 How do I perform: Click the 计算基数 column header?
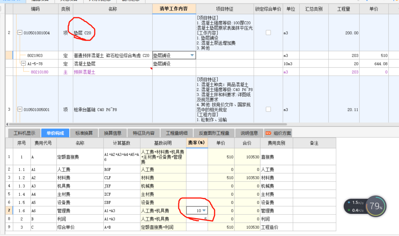(122, 143)
